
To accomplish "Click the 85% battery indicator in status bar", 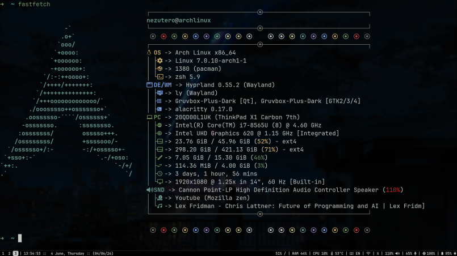I will (x=448, y=253).
